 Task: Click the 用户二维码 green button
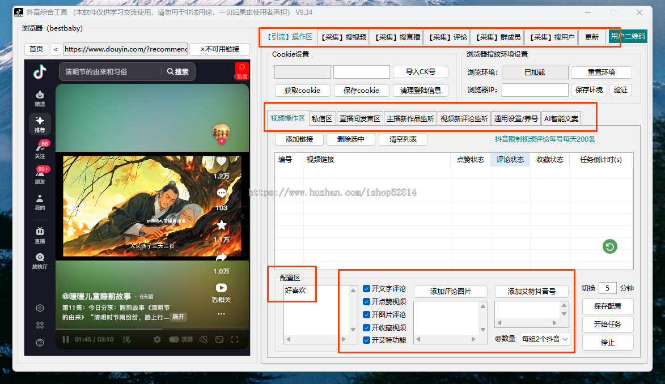pos(628,36)
